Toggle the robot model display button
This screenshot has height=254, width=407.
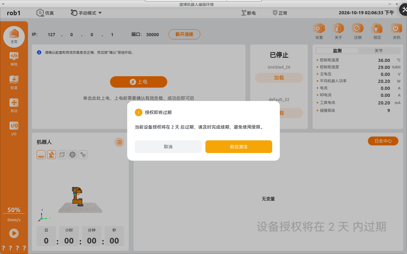coord(52,155)
